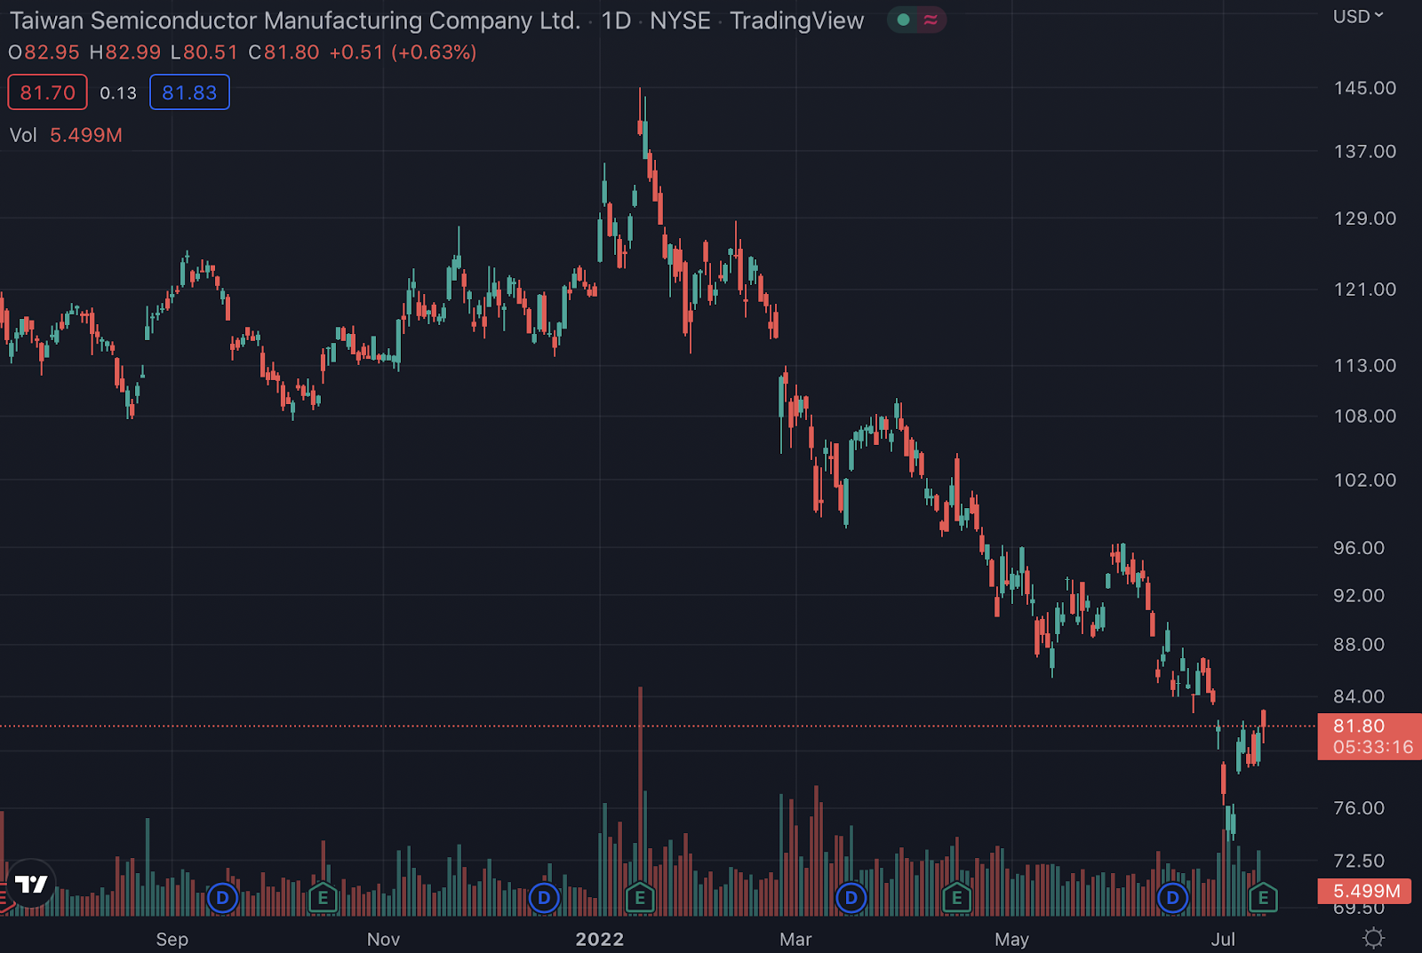Open the dividend marker in mid-December

544,898
